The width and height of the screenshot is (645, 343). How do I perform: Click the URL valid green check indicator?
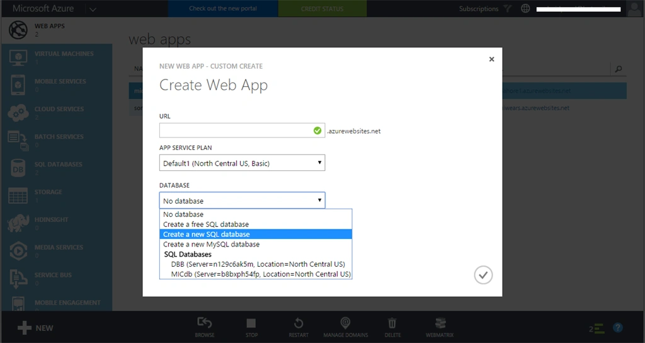[x=317, y=131]
